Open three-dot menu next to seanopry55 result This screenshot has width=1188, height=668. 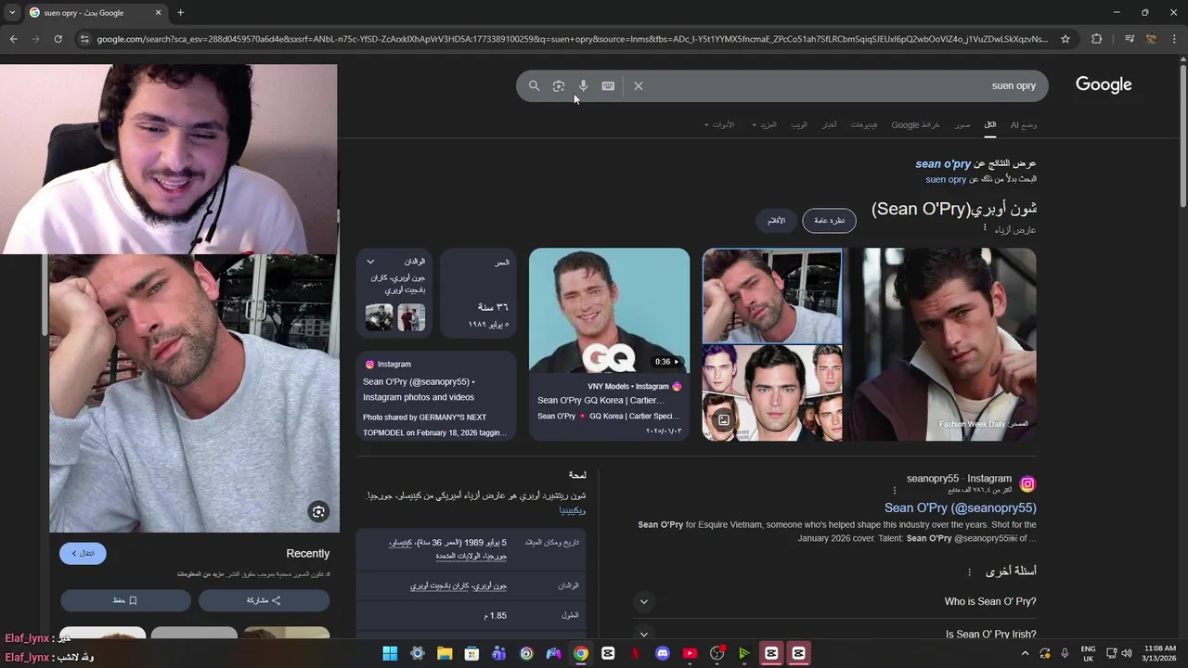coord(895,490)
